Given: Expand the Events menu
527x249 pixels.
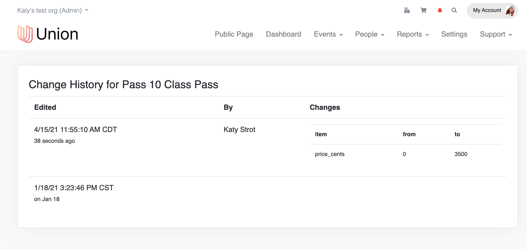Looking at the screenshot, I should pyautogui.click(x=328, y=34).
